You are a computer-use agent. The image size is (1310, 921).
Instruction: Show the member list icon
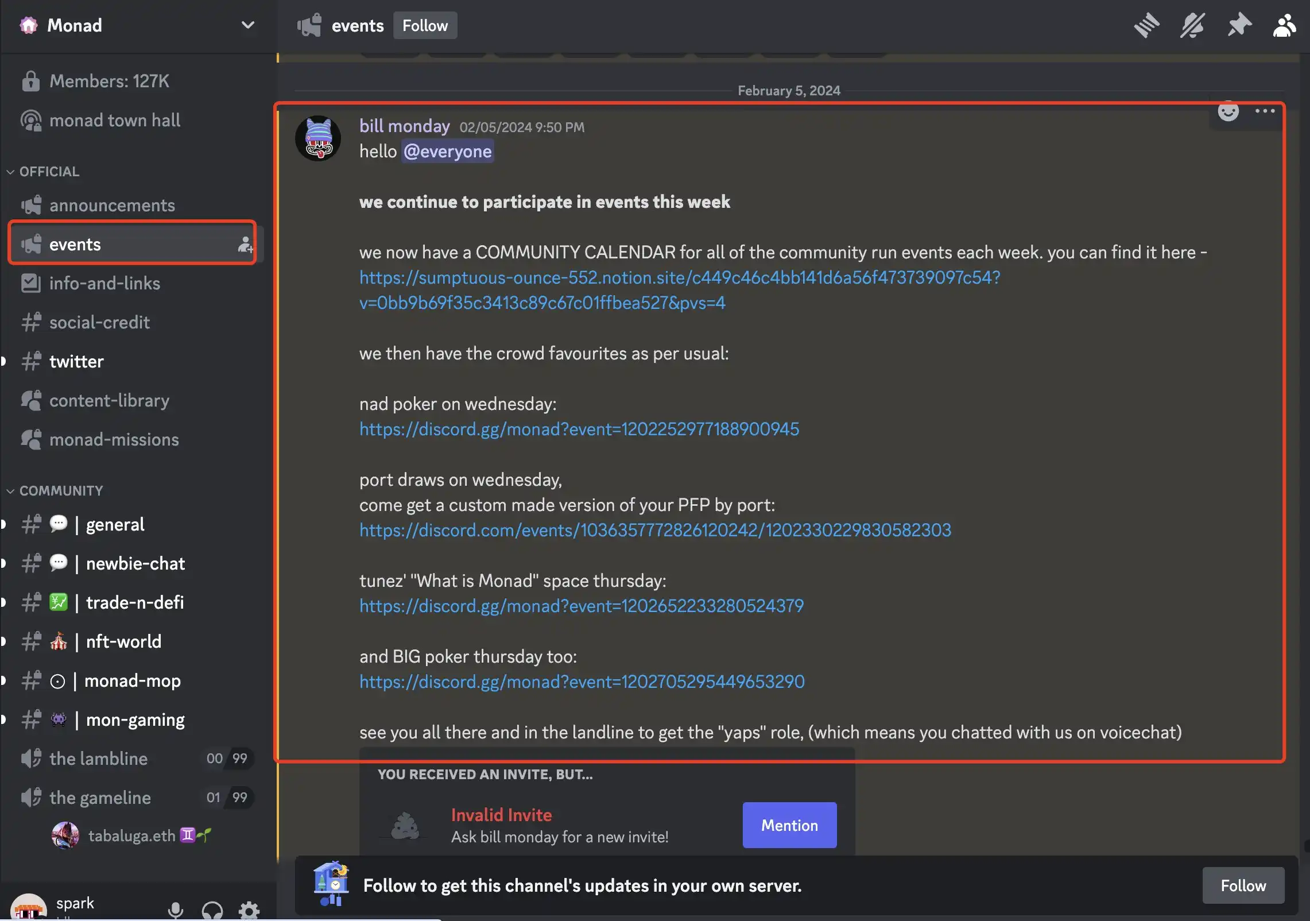(1284, 25)
